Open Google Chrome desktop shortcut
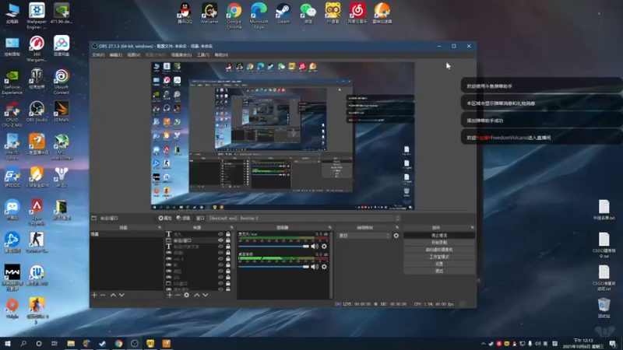 point(234,16)
